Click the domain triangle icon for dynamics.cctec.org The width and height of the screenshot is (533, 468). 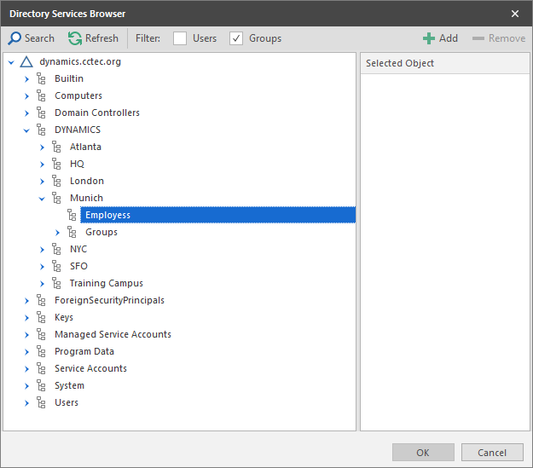26,62
